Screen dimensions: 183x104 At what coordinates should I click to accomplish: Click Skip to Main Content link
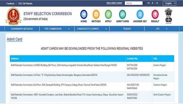point(114,3)
